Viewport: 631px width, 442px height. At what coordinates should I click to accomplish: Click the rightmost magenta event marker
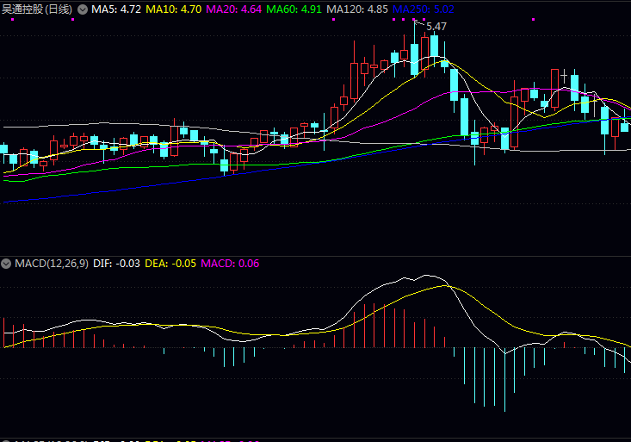click(x=534, y=19)
